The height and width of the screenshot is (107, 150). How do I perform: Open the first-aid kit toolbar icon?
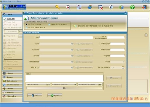click(x=68, y=7)
